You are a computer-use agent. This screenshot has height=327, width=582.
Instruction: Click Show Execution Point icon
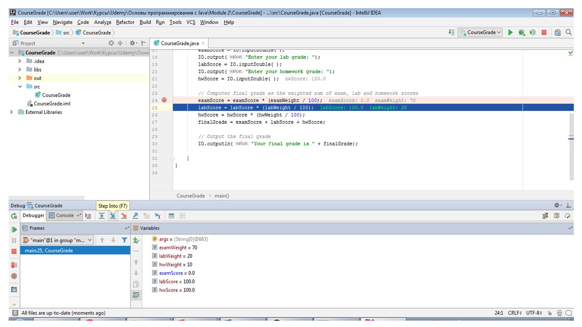(88, 216)
